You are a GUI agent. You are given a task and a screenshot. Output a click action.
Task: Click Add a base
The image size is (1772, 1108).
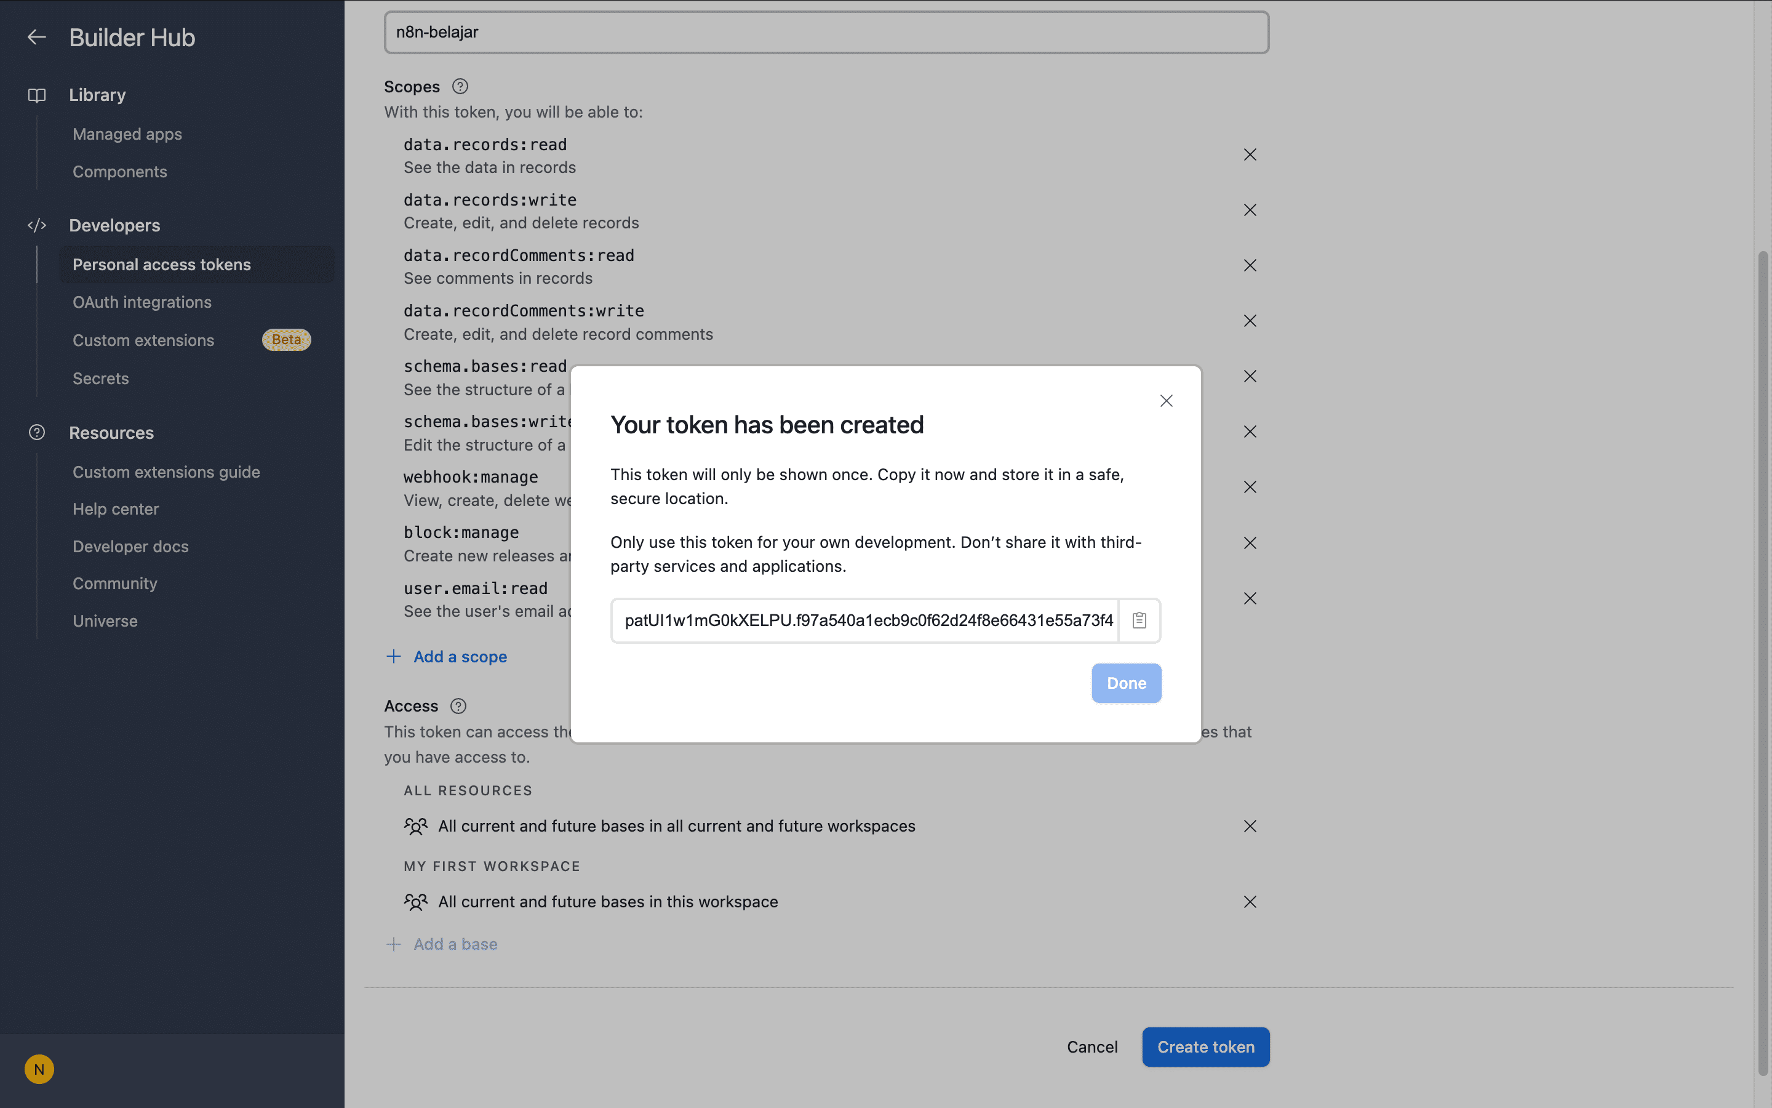(x=442, y=944)
